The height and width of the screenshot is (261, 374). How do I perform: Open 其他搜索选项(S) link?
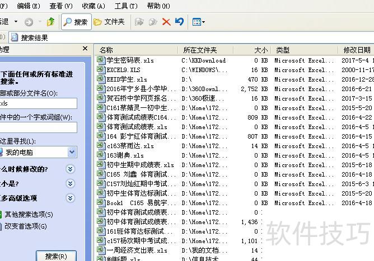click(29, 215)
